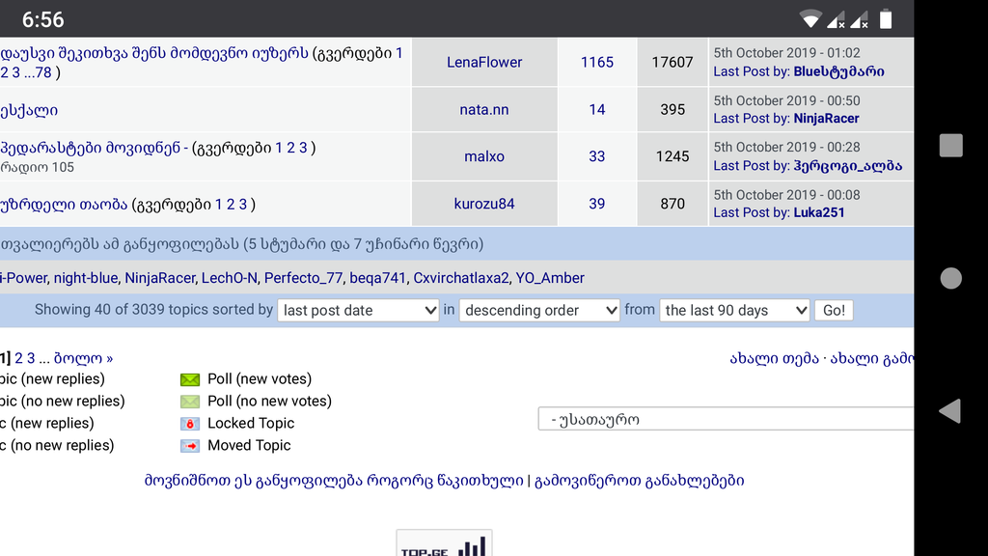Tap the Android recent apps square button
This screenshot has width=988, height=556.
(950, 145)
